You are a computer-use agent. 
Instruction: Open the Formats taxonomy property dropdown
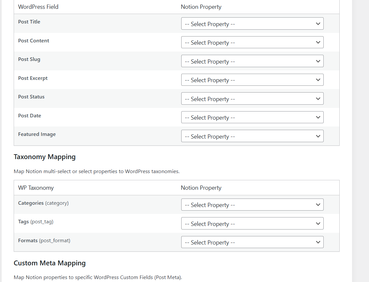(x=252, y=242)
